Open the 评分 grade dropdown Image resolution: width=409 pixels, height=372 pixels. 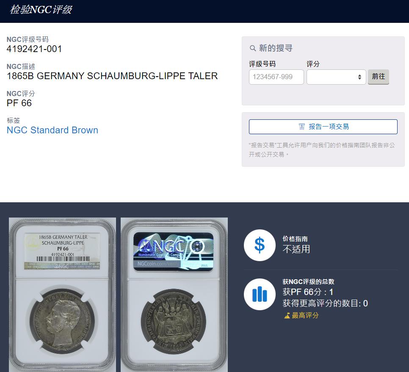[x=336, y=77]
